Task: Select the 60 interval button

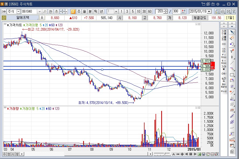Action: [x=150, y=11]
